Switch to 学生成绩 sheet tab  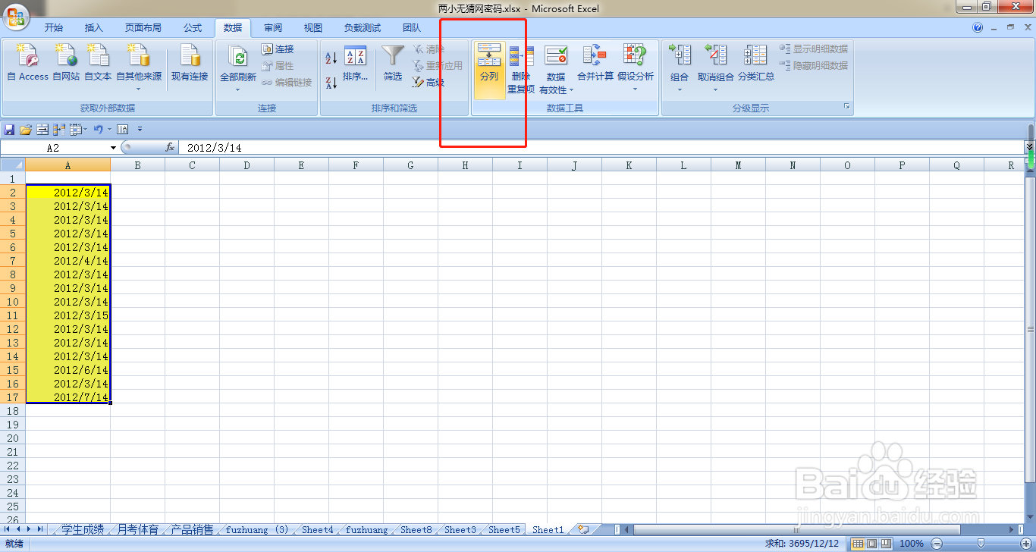[x=83, y=529]
